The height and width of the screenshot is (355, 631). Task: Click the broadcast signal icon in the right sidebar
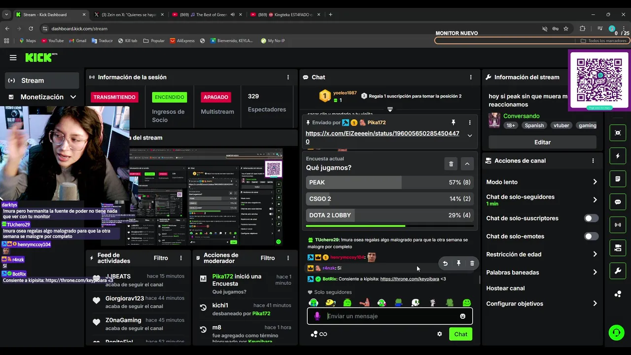point(618,225)
